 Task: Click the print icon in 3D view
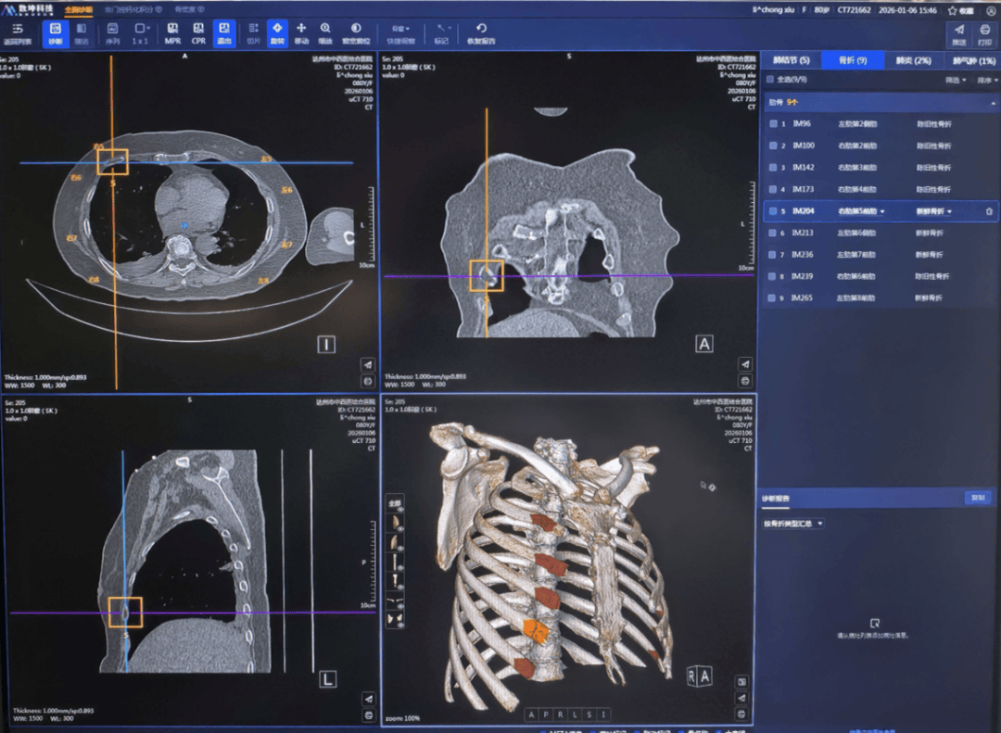[x=741, y=714]
